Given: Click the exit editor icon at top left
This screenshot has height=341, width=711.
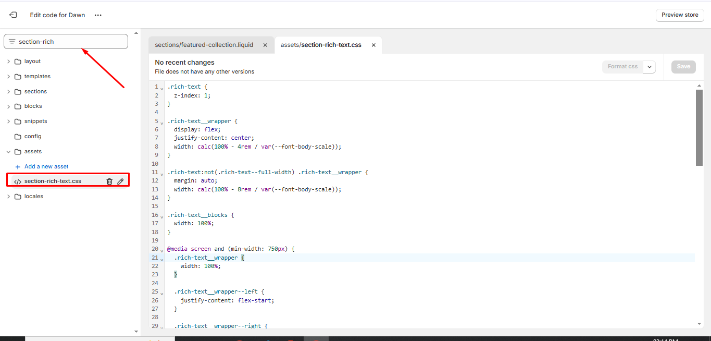Looking at the screenshot, I should (x=13, y=15).
